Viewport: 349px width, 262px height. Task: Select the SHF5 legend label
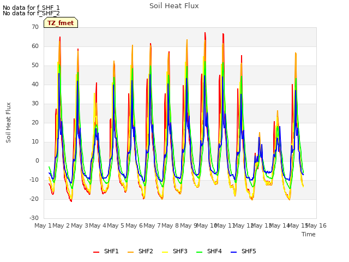coord(249,251)
